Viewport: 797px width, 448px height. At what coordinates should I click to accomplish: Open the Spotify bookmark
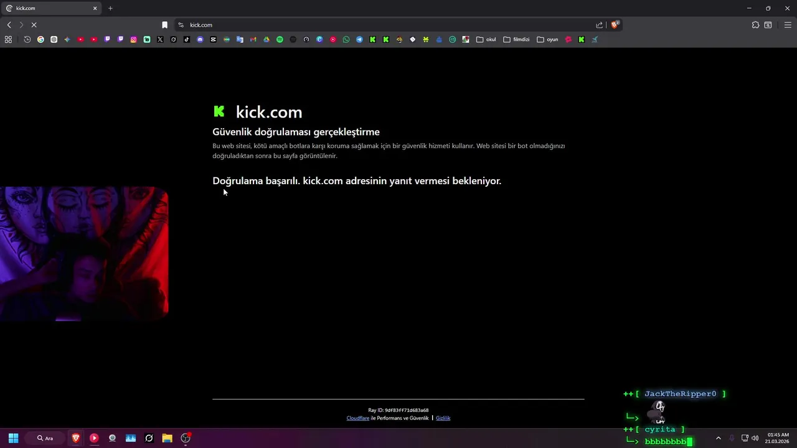point(280,39)
